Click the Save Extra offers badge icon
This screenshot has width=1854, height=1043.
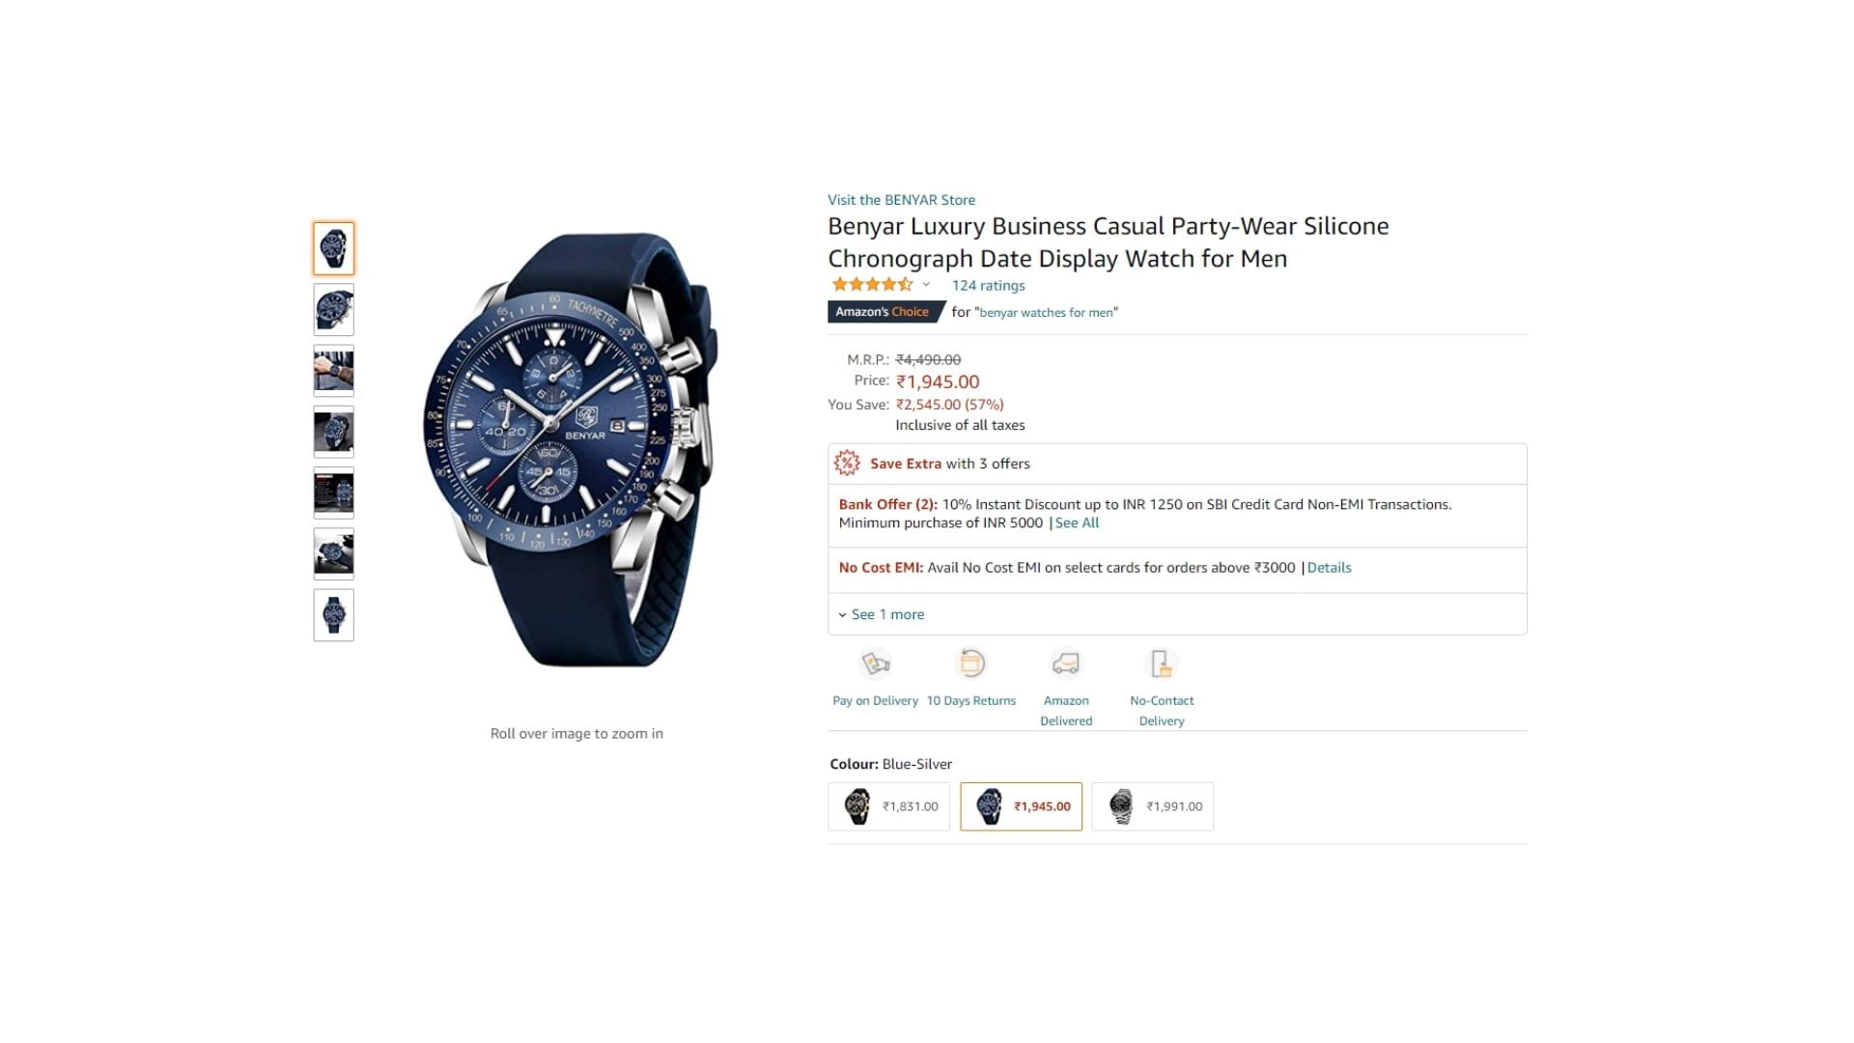coord(847,464)
